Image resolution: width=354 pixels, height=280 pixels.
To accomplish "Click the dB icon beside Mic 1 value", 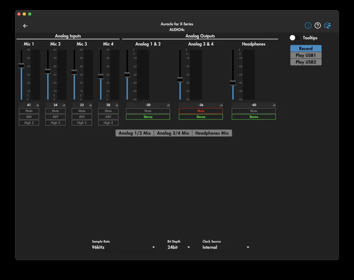I will pyautogui.click(x=38, y=105).
